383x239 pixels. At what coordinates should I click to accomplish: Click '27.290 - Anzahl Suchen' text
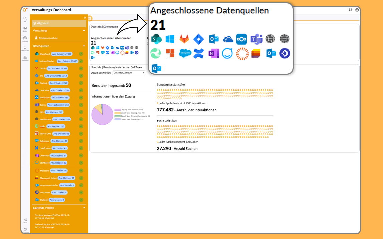point(177,148)
